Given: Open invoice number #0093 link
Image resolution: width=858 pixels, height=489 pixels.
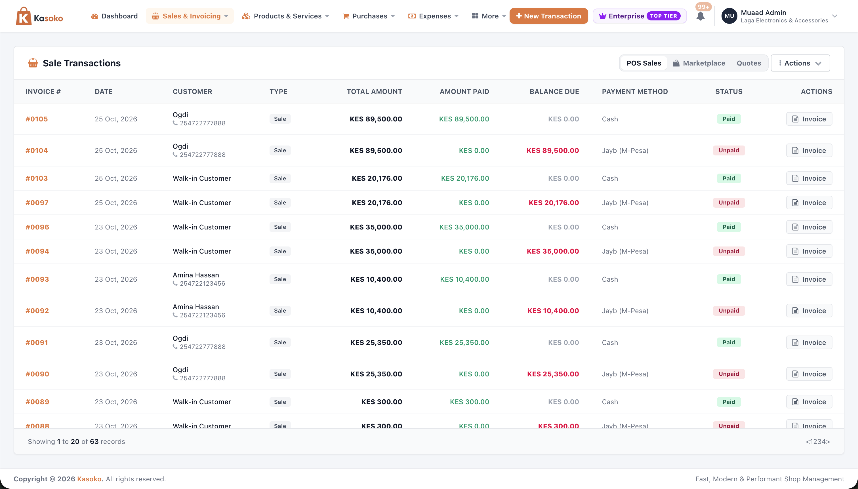Looking at the screenshot, I should pyautogui.click(x=37, y=279).
